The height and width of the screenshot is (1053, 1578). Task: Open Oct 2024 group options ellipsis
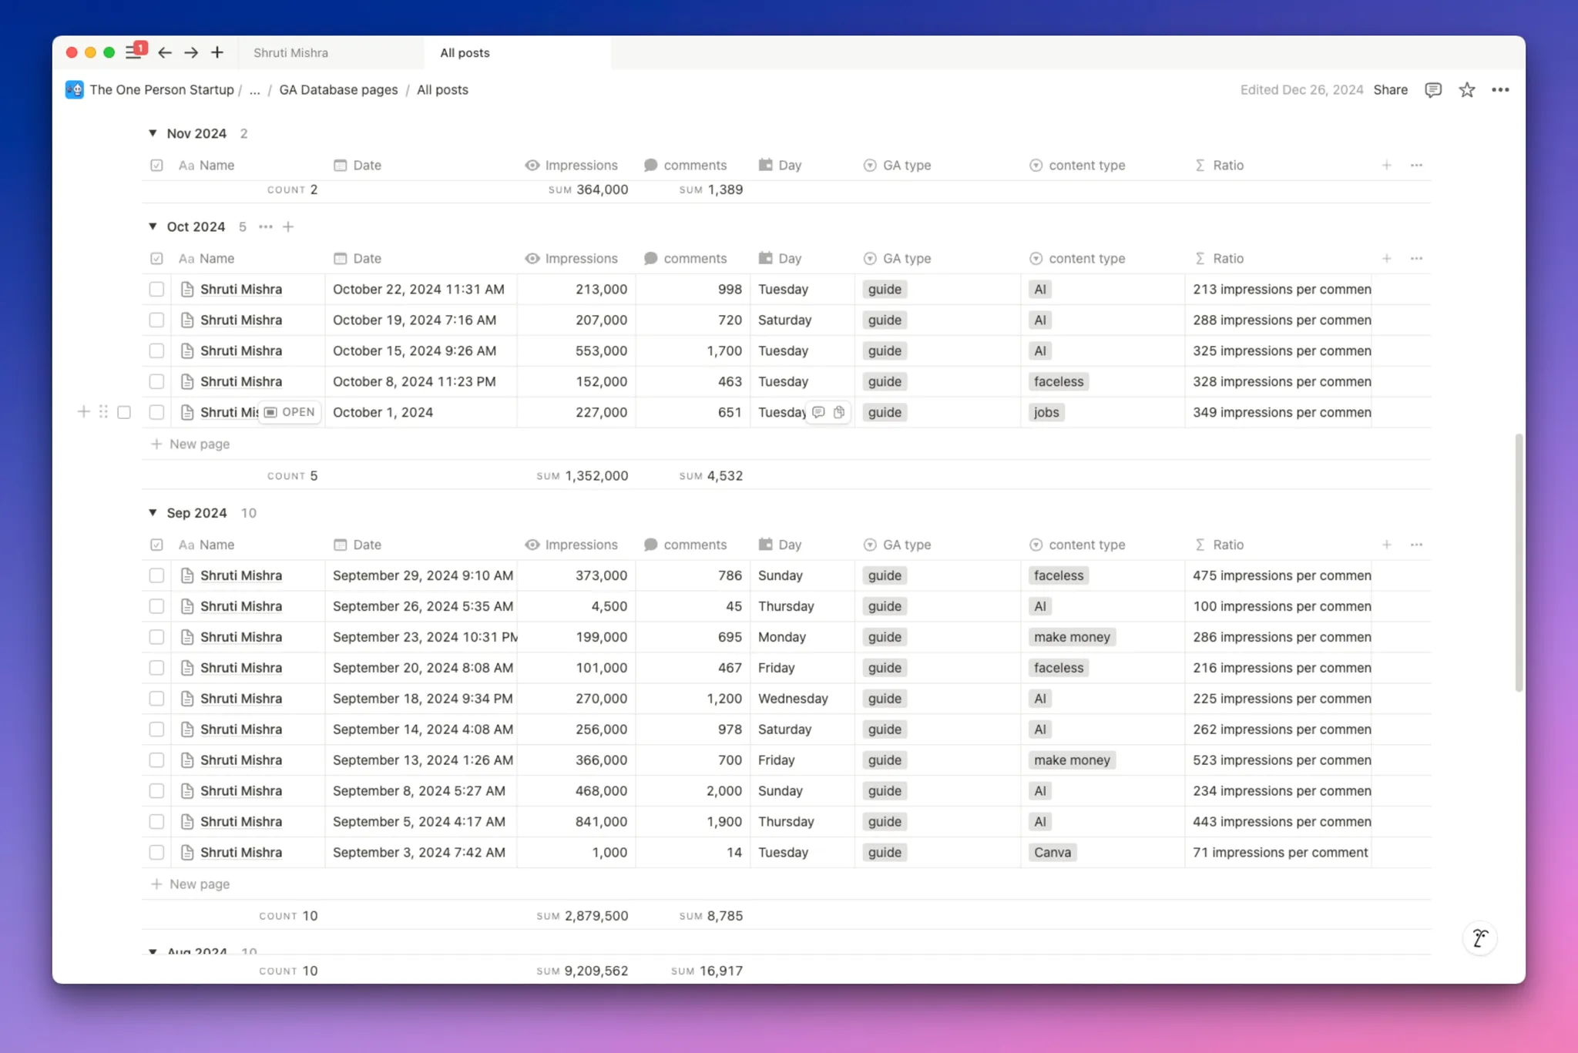click(266, 226)
